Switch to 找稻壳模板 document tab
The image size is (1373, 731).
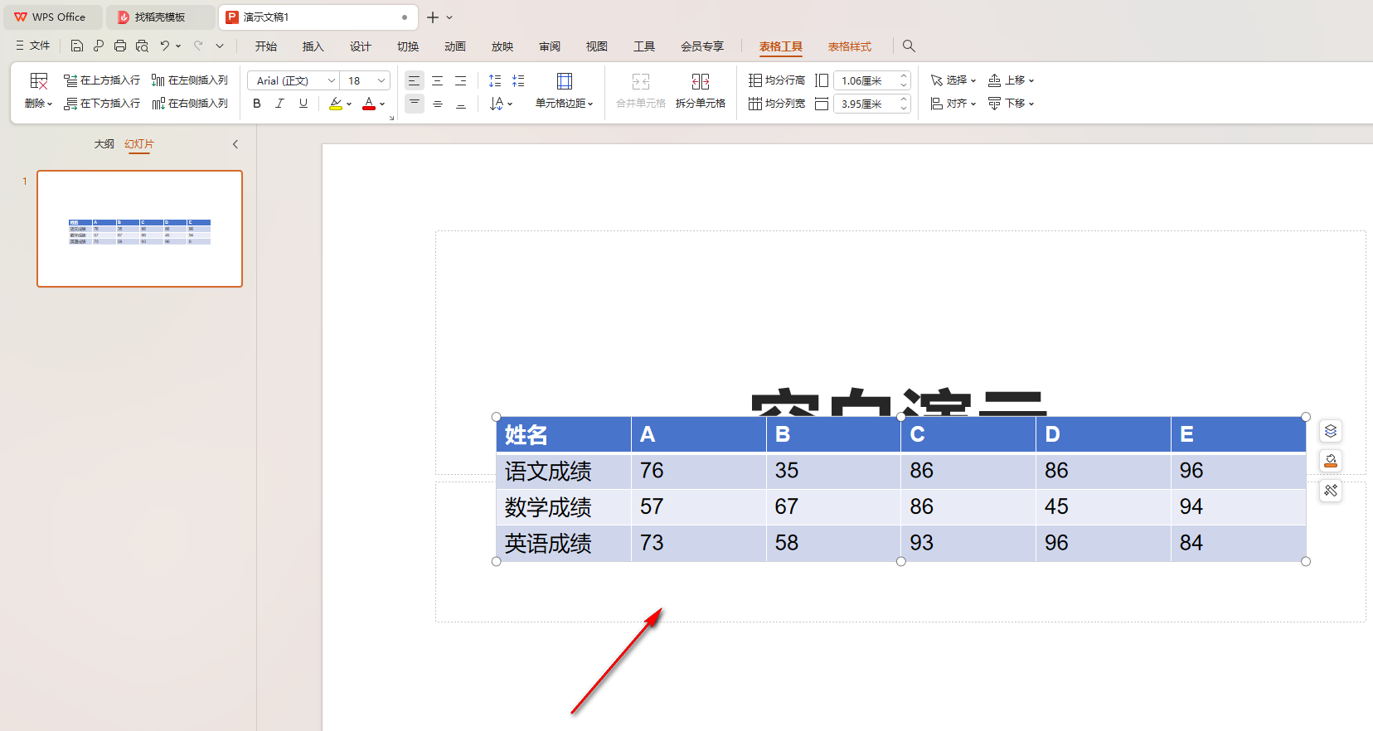(160, 17)
